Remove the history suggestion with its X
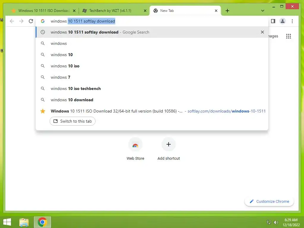The image size is (304, 228). [262, 32]
